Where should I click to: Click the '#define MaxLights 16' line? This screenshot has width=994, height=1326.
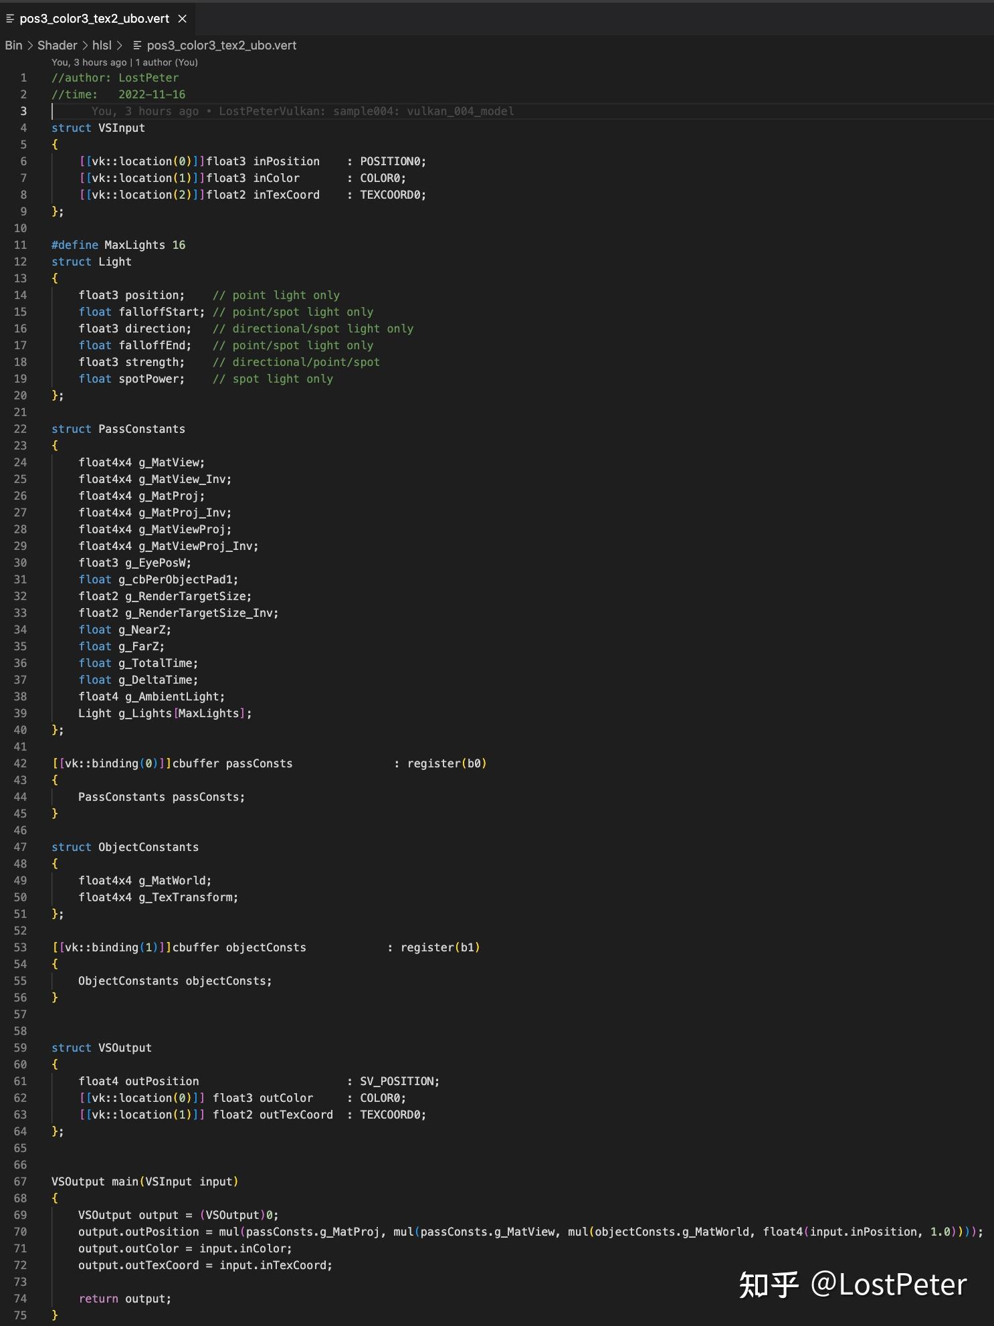click(118, 245)
